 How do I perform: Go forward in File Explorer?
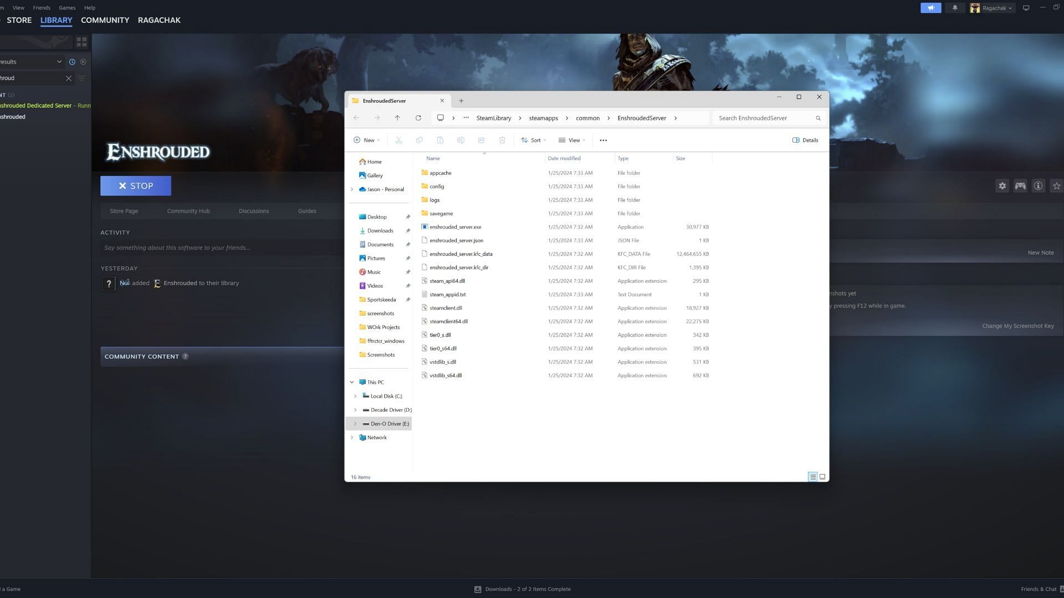pos(377,118)
